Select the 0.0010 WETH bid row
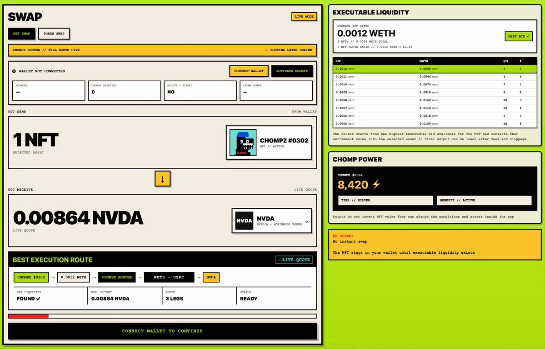 pyautogui.click(x=435, y=84)
